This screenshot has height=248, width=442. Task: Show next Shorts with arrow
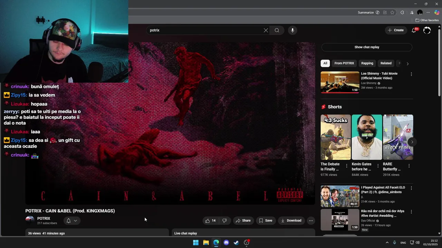pos(412,142)
